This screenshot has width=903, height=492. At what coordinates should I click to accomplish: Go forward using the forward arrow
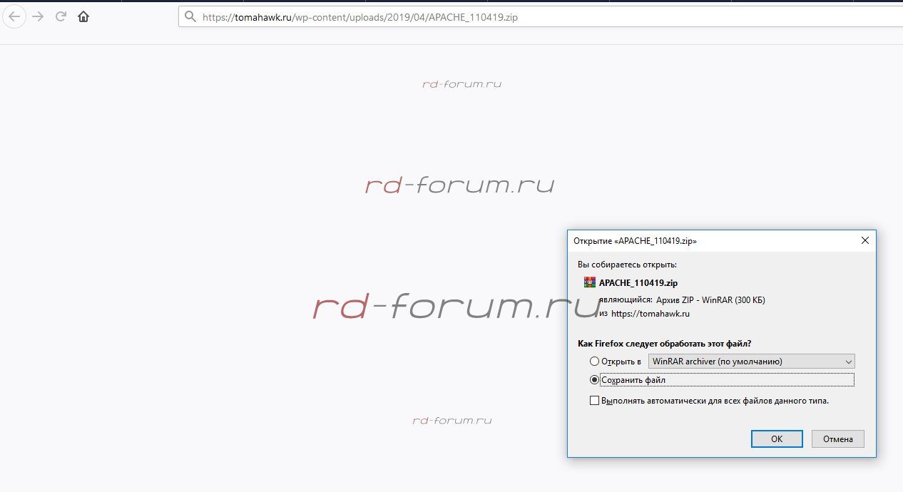pos(38,16)
